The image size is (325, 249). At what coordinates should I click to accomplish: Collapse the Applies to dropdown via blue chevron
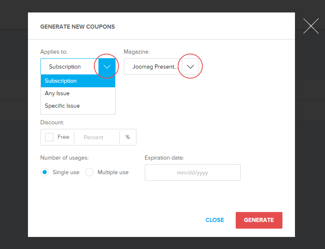tap(107, 67)
